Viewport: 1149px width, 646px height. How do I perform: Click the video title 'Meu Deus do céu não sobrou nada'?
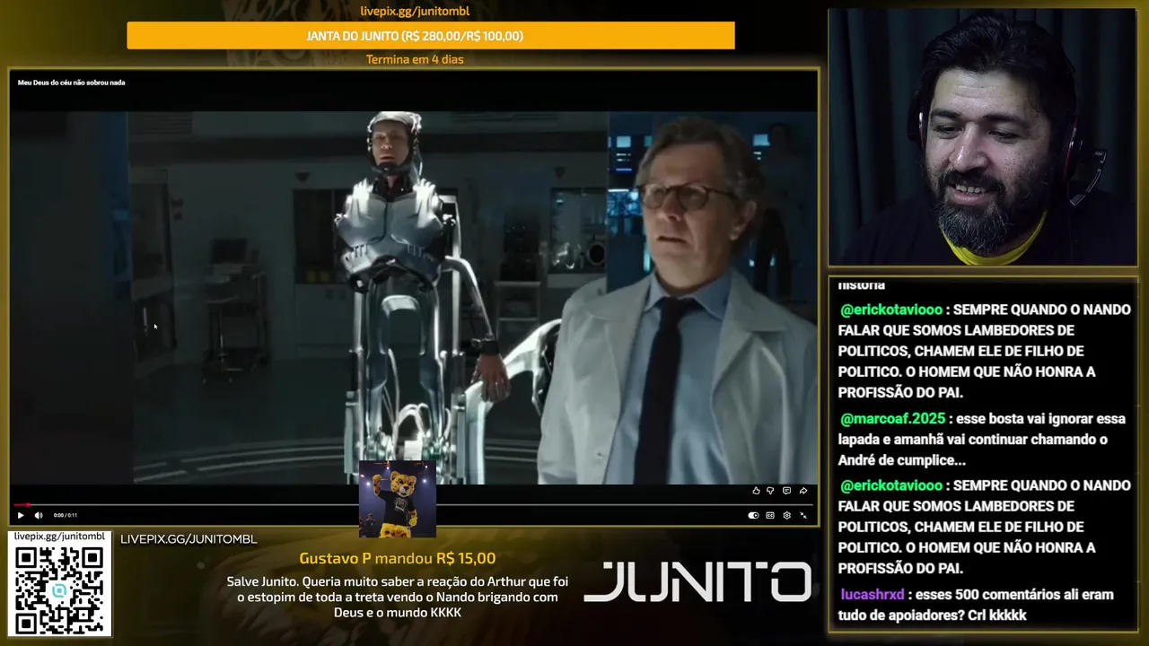(72, 83)
